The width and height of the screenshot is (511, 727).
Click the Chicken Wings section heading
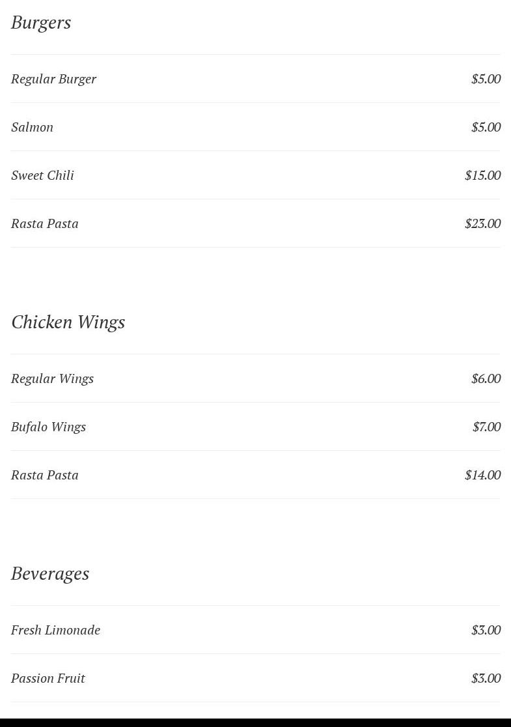point(68,322)
